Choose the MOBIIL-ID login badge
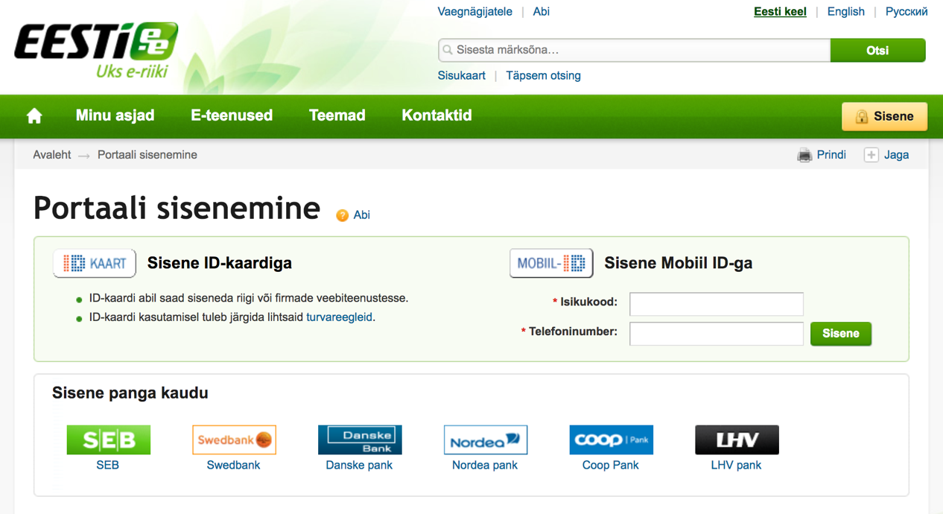 coord(551,263)
